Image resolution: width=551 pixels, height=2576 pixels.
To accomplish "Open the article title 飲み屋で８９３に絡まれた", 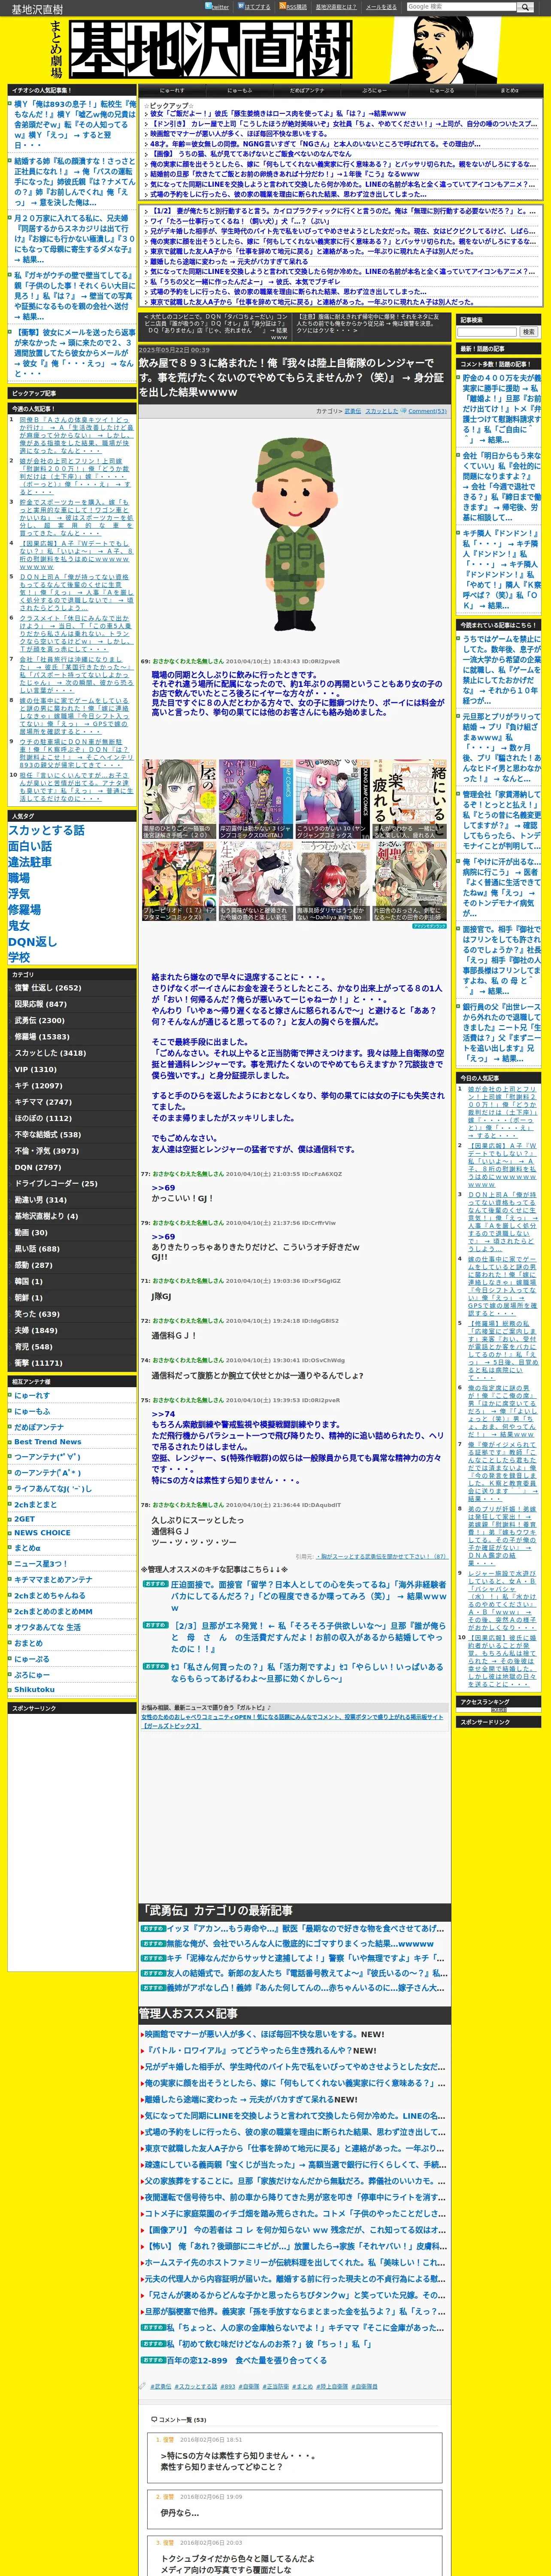I will tap(291, 378).
